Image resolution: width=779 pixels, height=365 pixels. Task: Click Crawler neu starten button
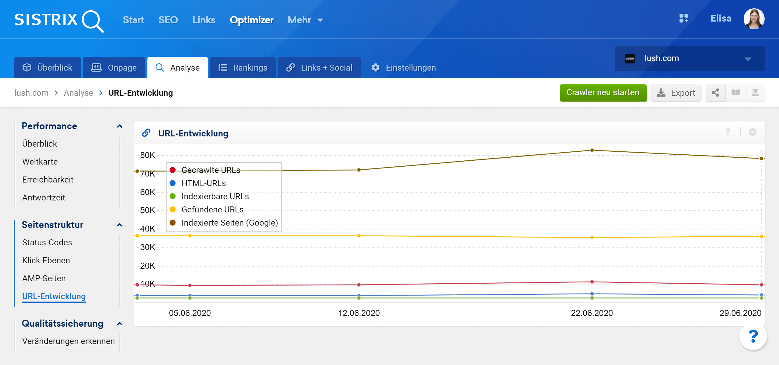tap(603, 93)
